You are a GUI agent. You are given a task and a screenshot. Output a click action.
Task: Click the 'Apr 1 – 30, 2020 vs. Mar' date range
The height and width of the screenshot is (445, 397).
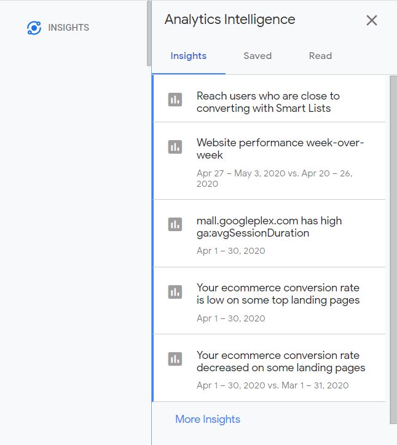coord(272,385)
